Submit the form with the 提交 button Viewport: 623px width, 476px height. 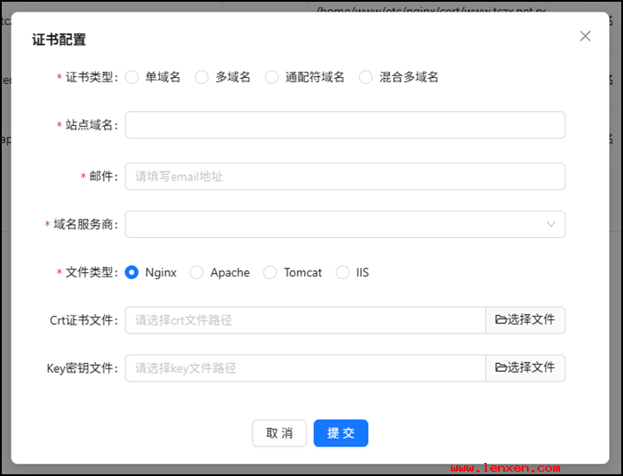click(x=341, y=433)
